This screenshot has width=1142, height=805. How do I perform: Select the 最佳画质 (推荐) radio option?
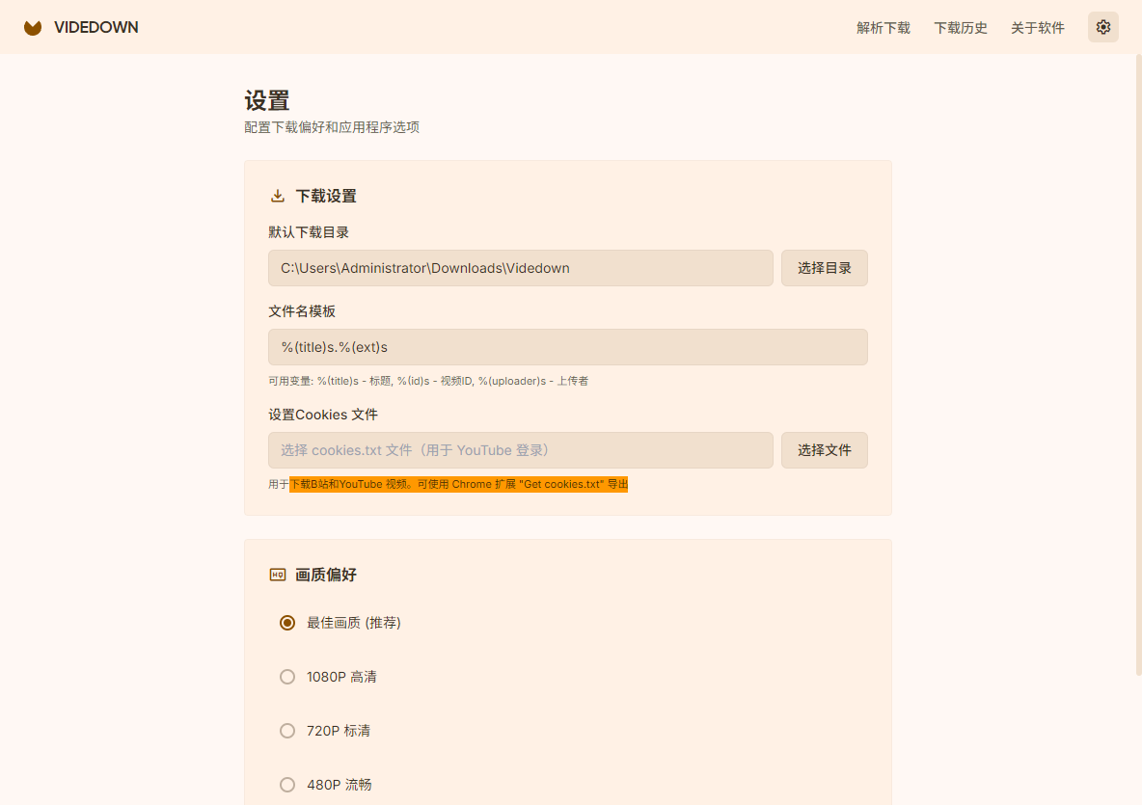287,623
